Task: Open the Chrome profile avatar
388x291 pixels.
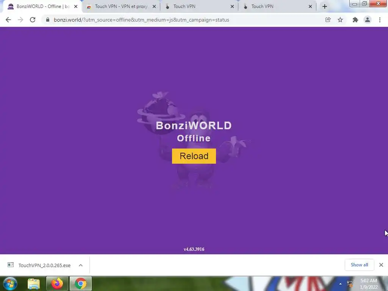Action: pyautogui.click(x=368, y=20)
